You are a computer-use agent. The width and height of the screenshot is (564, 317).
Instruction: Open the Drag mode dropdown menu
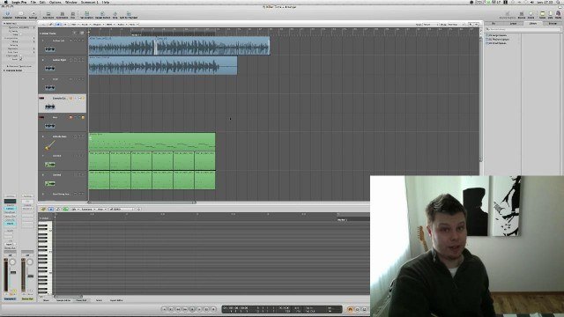point(456,25)
